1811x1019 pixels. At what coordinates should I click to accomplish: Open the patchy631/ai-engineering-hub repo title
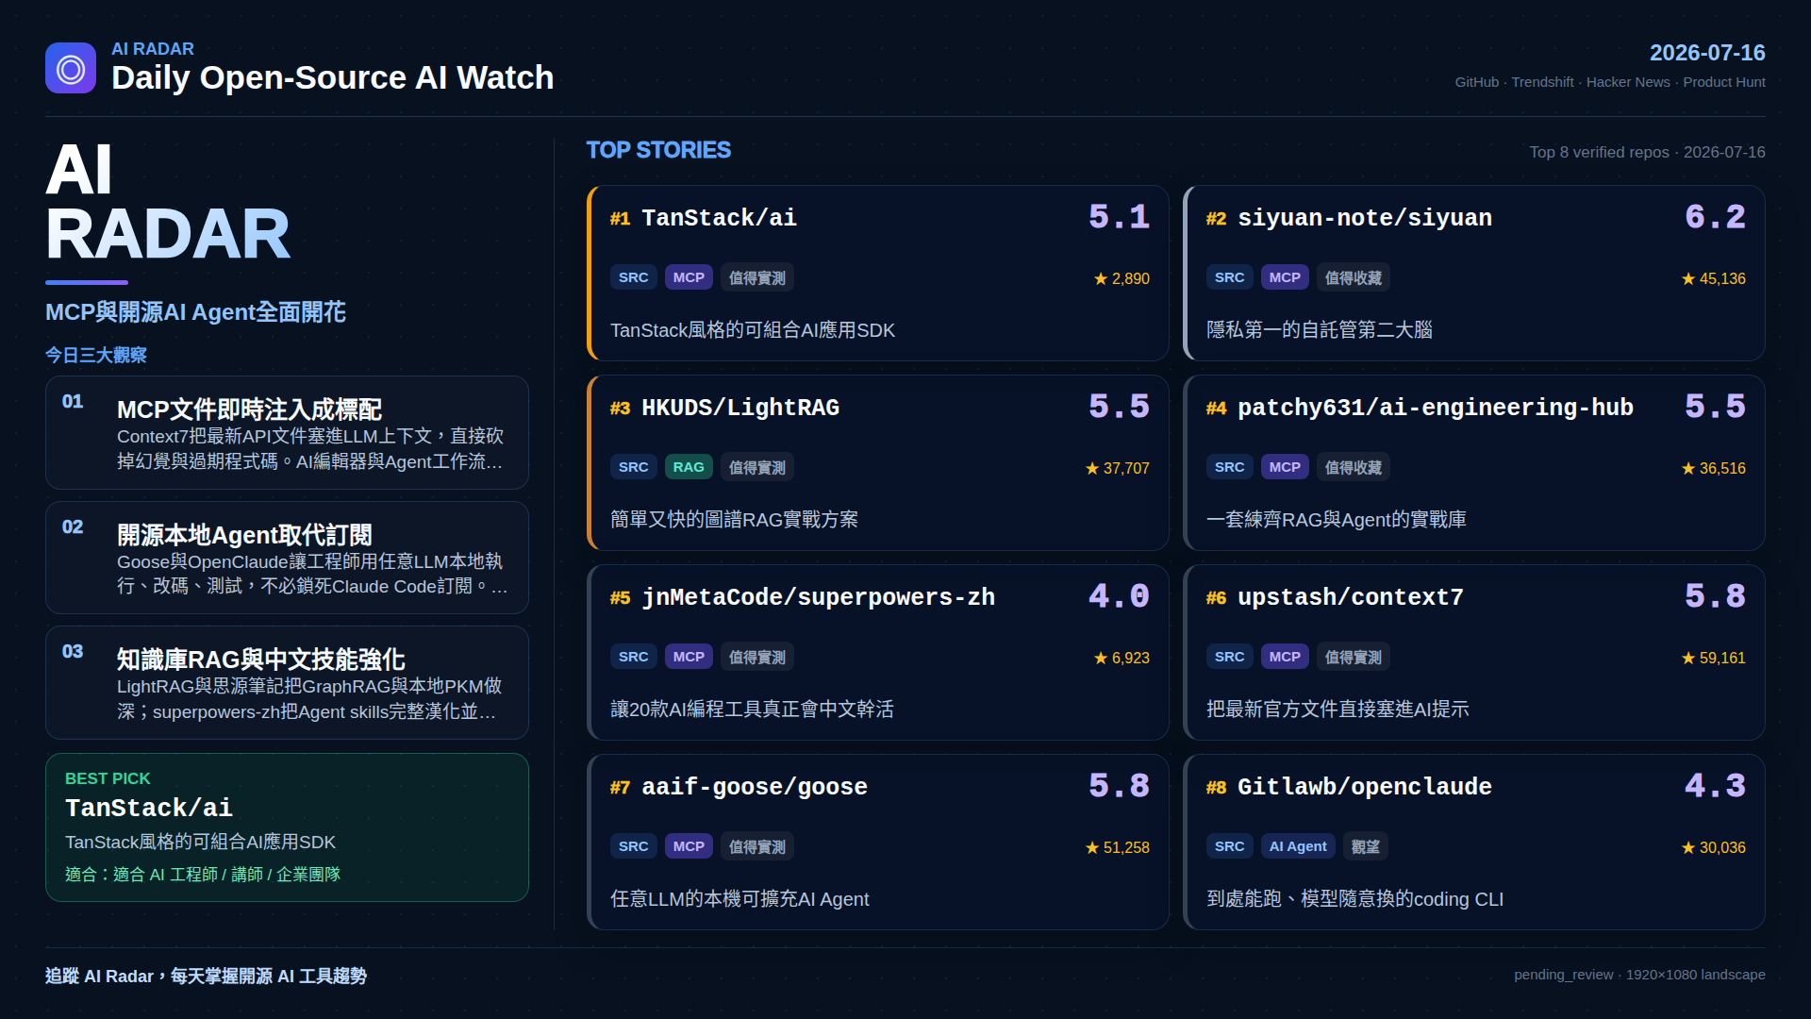click(x=1435, y=408)
